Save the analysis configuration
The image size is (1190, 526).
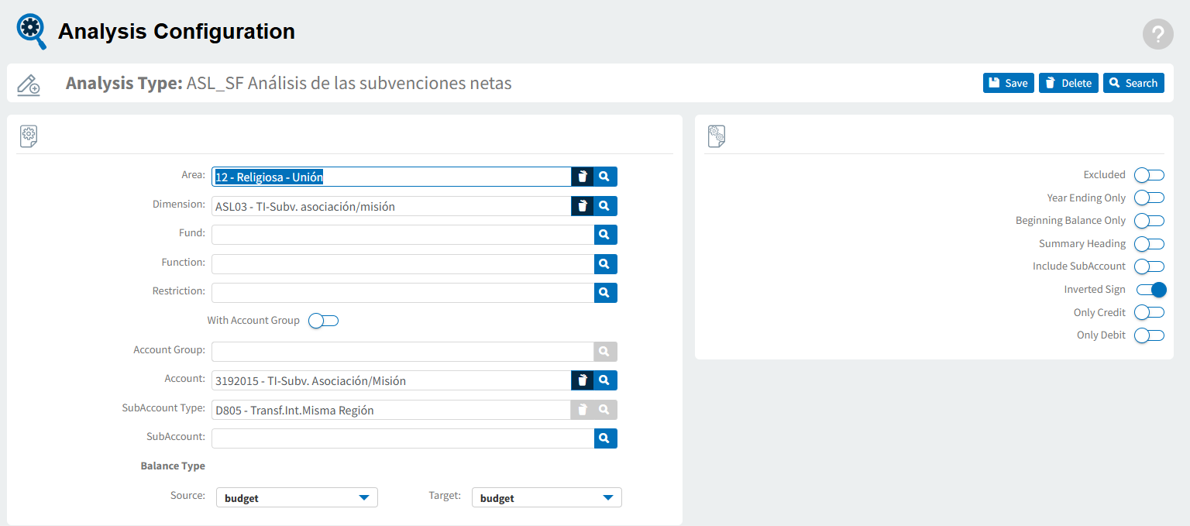click(1009, 83)
